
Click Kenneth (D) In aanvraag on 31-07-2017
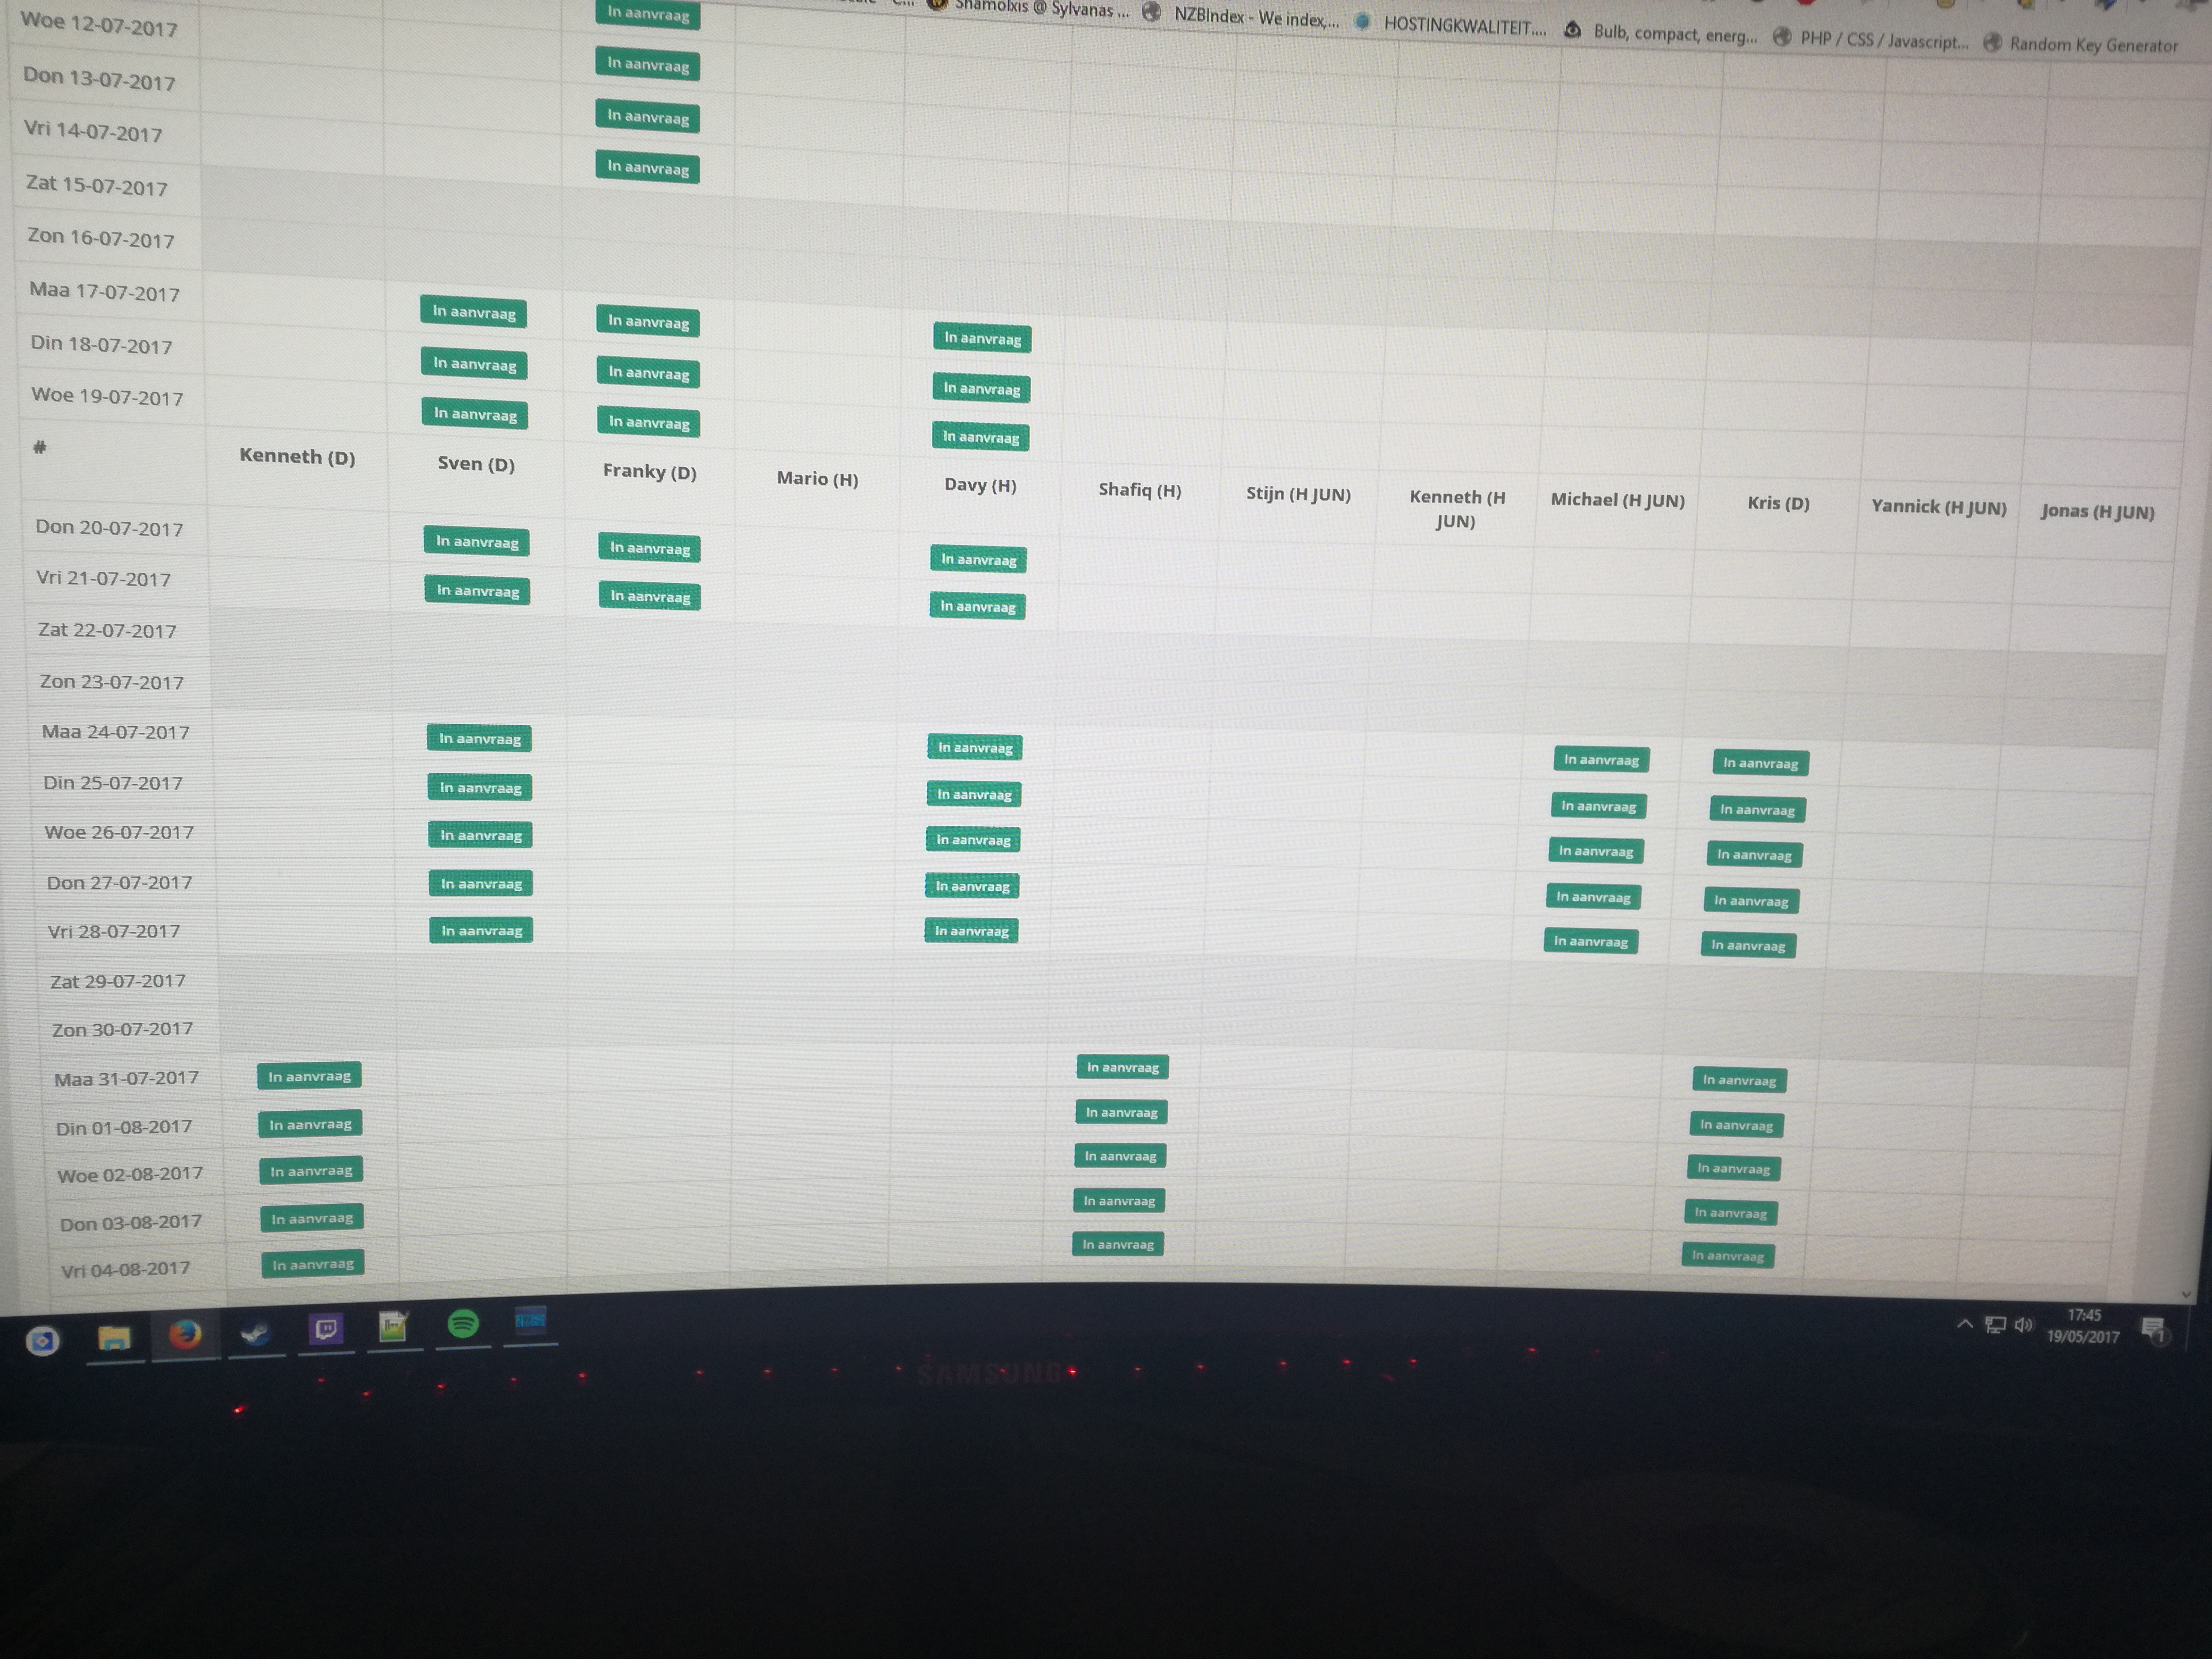coord(309,1076)
